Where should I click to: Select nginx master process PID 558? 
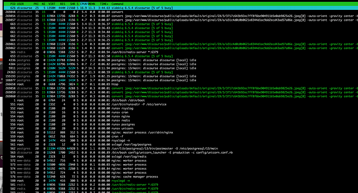point(181,132)
